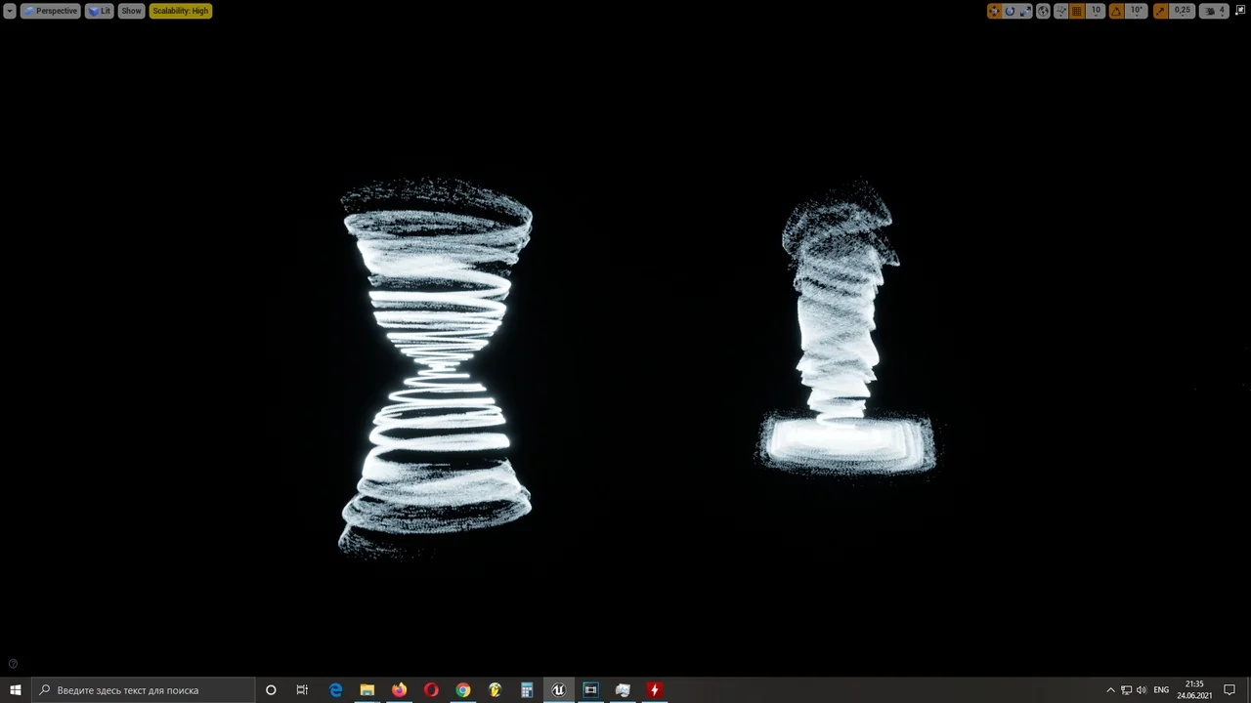Toggle world/local coordinate system globe icon
Viewport: 1251px width, 703px height.
(1043, 11)
